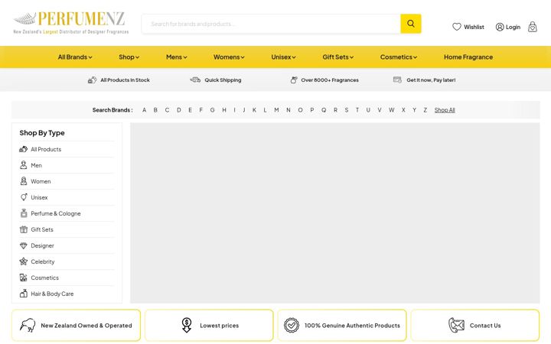
Task: Click the Hair & Body Care icon
Action: tap(23, 294)
